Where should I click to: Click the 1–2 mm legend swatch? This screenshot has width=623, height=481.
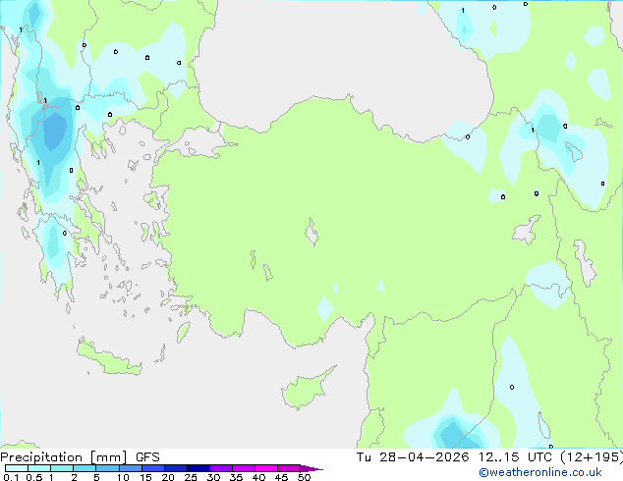(62, 468)
